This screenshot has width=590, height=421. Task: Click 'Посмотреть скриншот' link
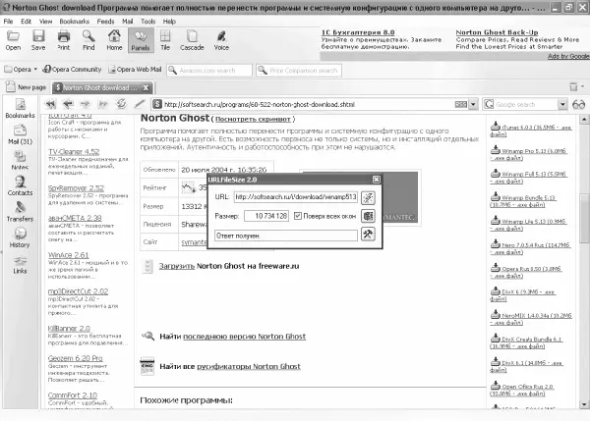[253, 120]
